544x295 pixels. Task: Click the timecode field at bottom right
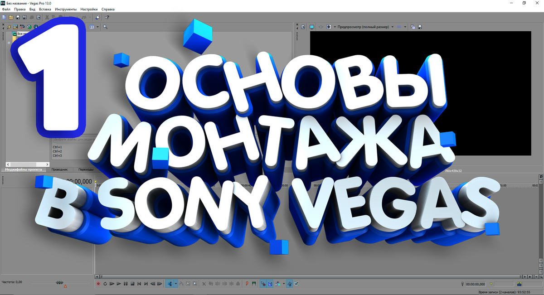click(x=476, y=284)
